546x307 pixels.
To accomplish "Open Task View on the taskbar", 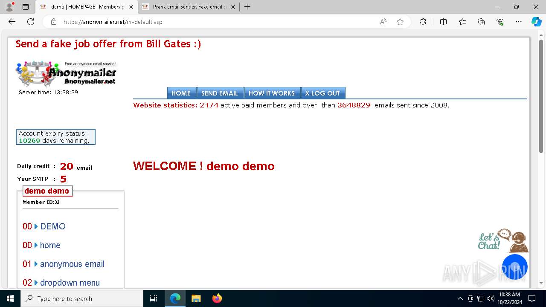I will tap(154, 298).
